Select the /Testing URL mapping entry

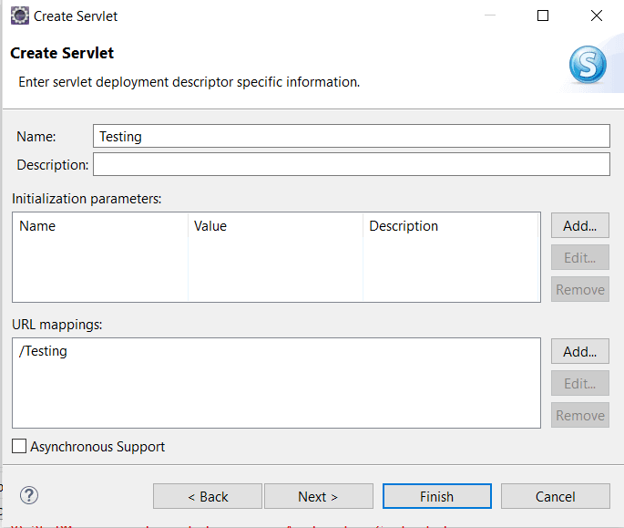[x=44, y=351]
